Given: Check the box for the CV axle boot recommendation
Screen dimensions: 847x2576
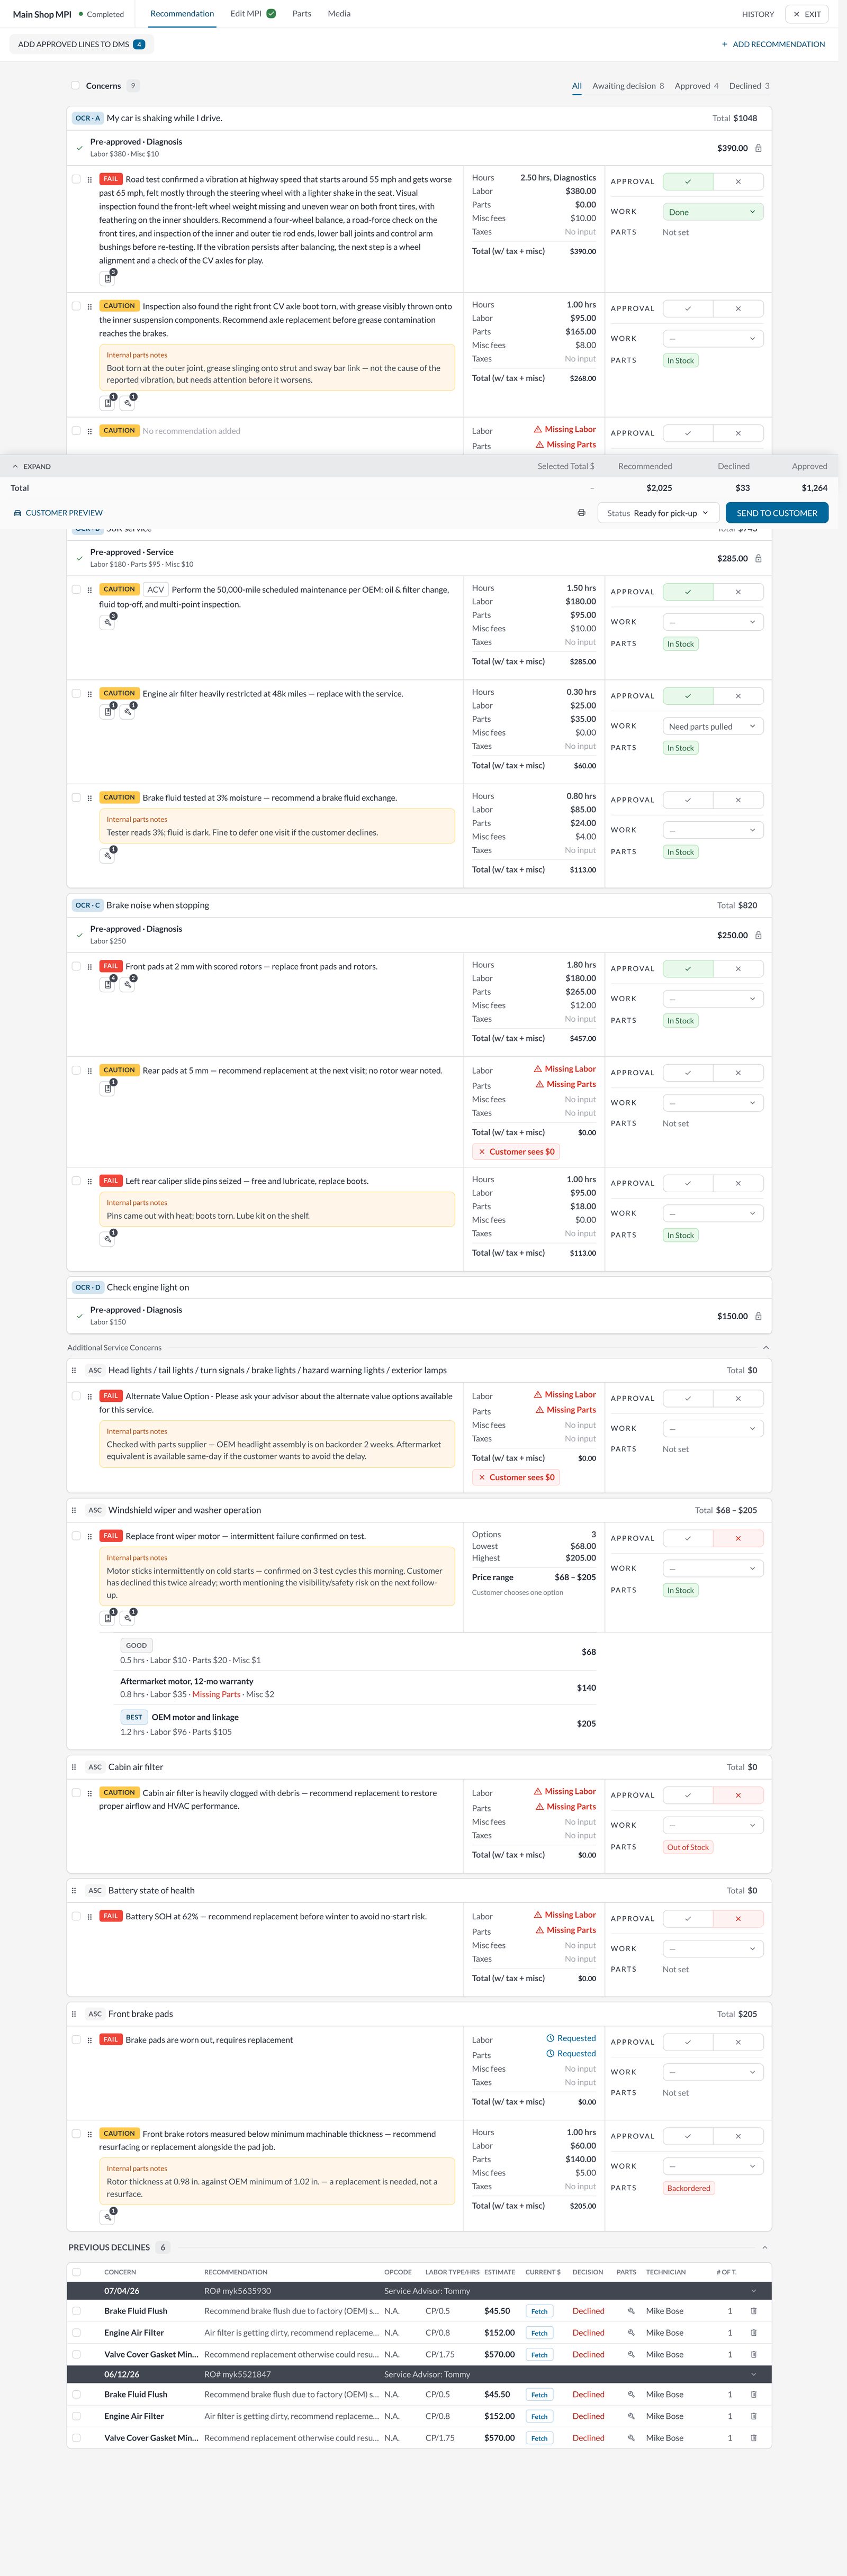Looking at the screenshot, I should (x=76, y=306).
